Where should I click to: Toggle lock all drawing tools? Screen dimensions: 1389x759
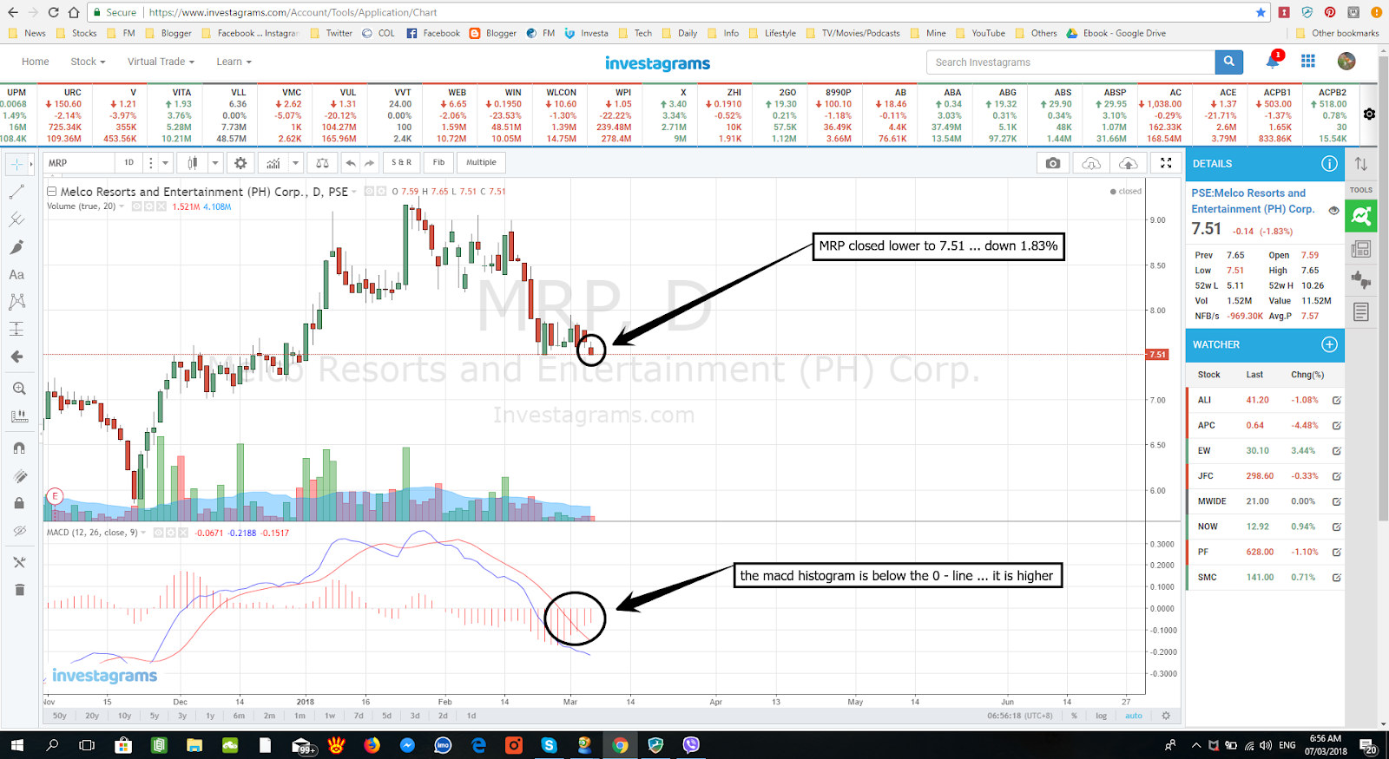click(x=19, y=503)
